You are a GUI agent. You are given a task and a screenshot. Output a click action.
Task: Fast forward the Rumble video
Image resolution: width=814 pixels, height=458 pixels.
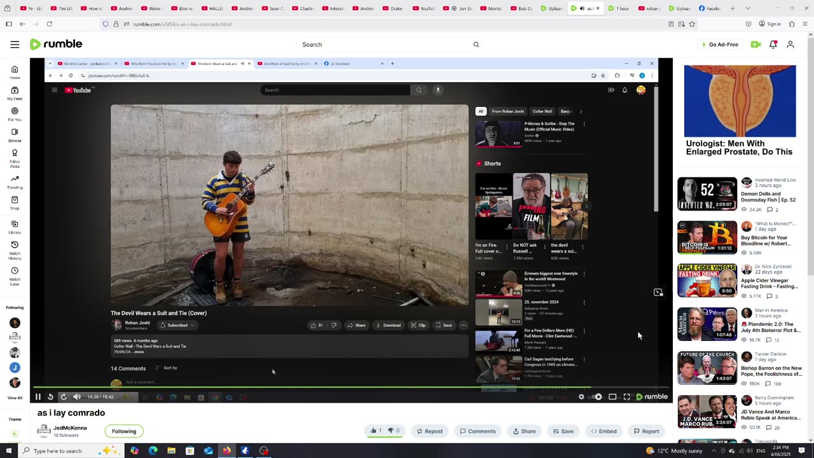[x=63, y=397]
